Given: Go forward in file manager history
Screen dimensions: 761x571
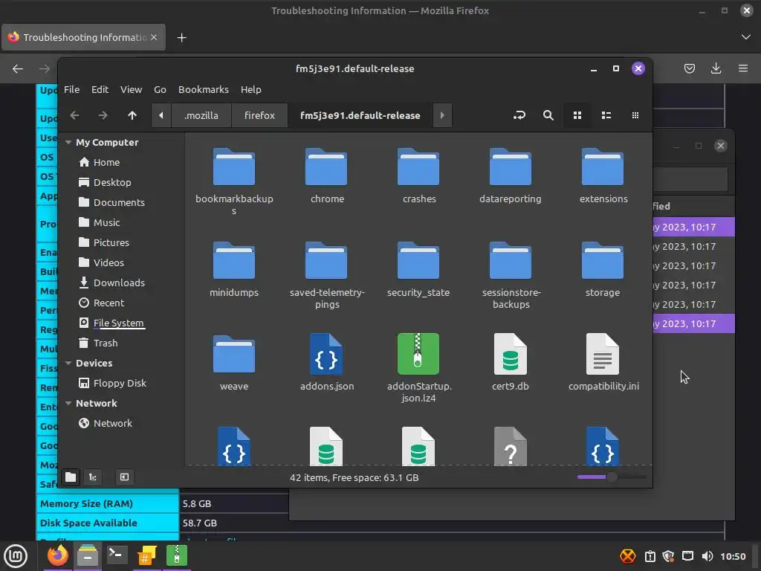Looking at the screenshot, I should (x=103, y=115).
